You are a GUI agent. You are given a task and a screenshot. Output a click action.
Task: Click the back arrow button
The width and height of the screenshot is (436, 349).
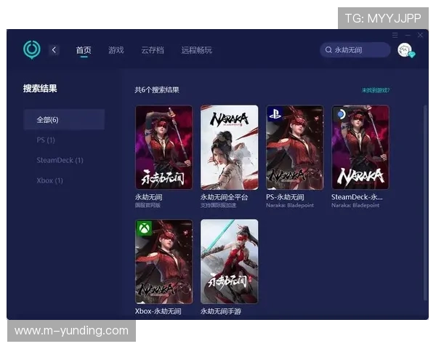coord(54,50)
